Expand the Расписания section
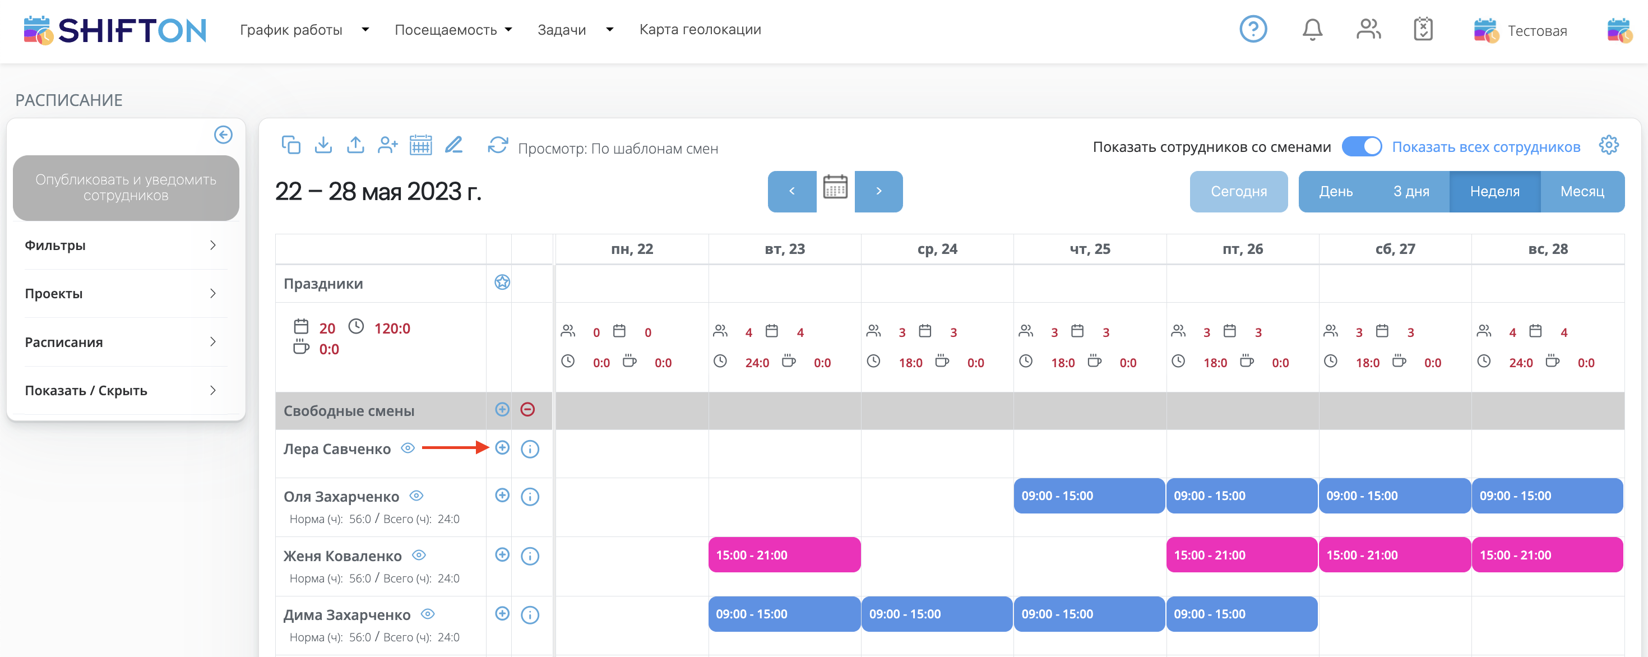The image size is (1648, 657). point(126,343)
